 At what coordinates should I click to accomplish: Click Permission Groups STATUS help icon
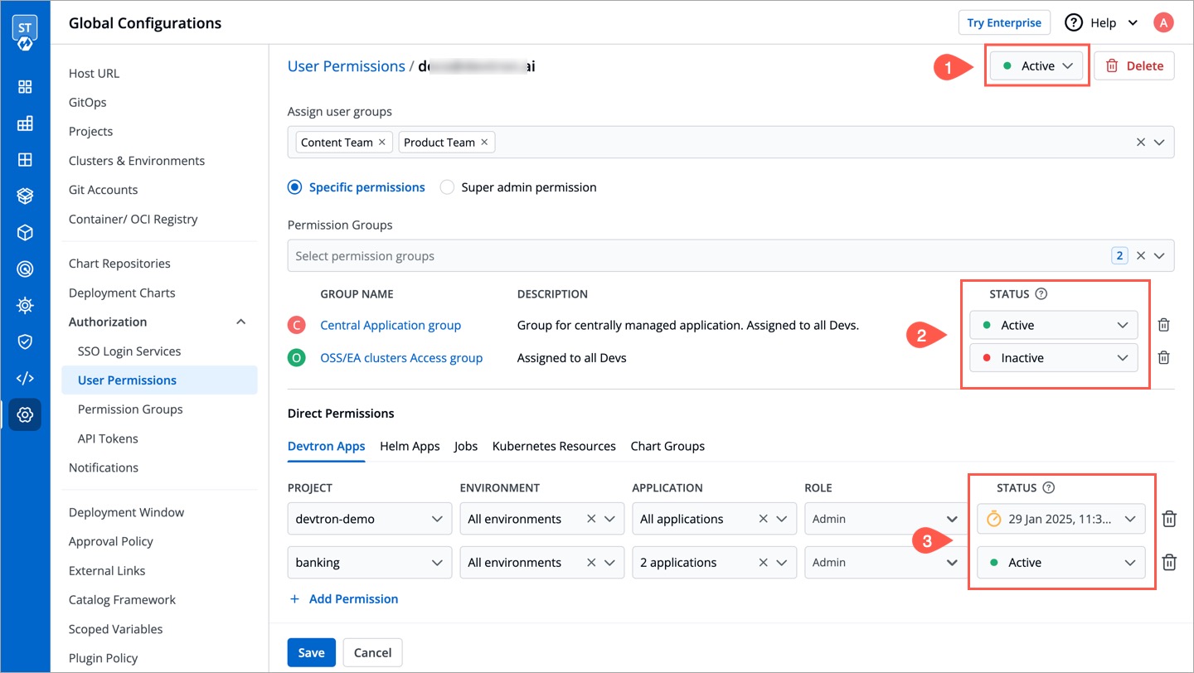(1041, 294)
